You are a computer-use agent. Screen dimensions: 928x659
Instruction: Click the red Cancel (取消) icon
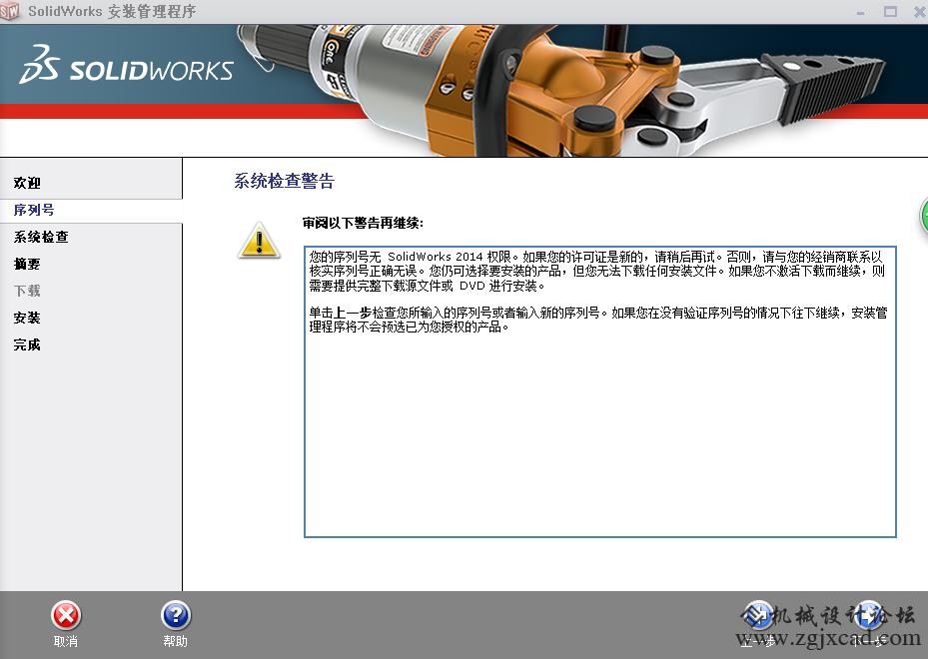click(x=66, y=616)
